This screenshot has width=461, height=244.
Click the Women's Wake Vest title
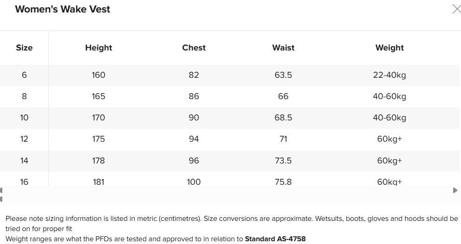[x=63, y=9]
